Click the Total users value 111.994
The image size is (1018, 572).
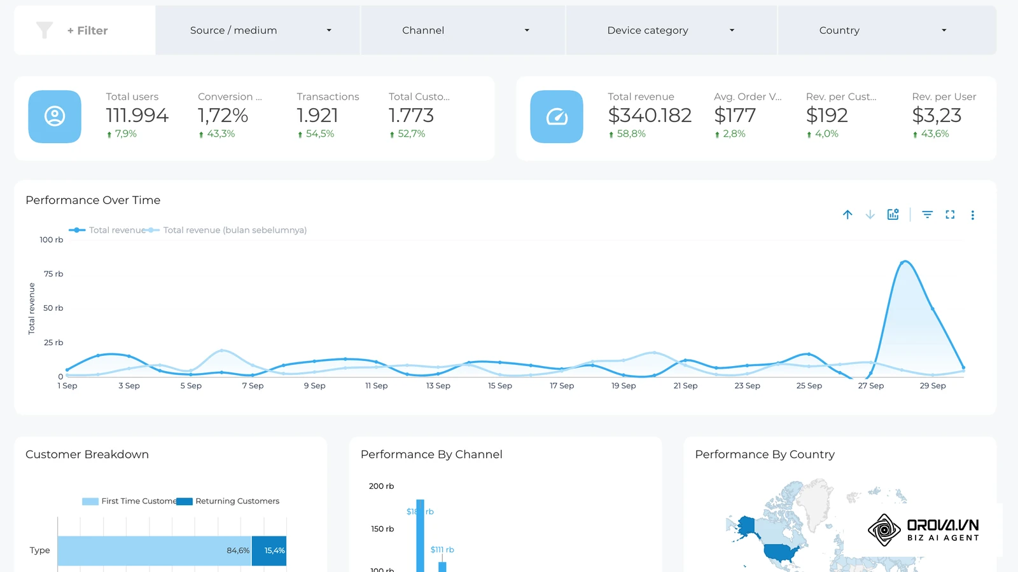(137, 115)
